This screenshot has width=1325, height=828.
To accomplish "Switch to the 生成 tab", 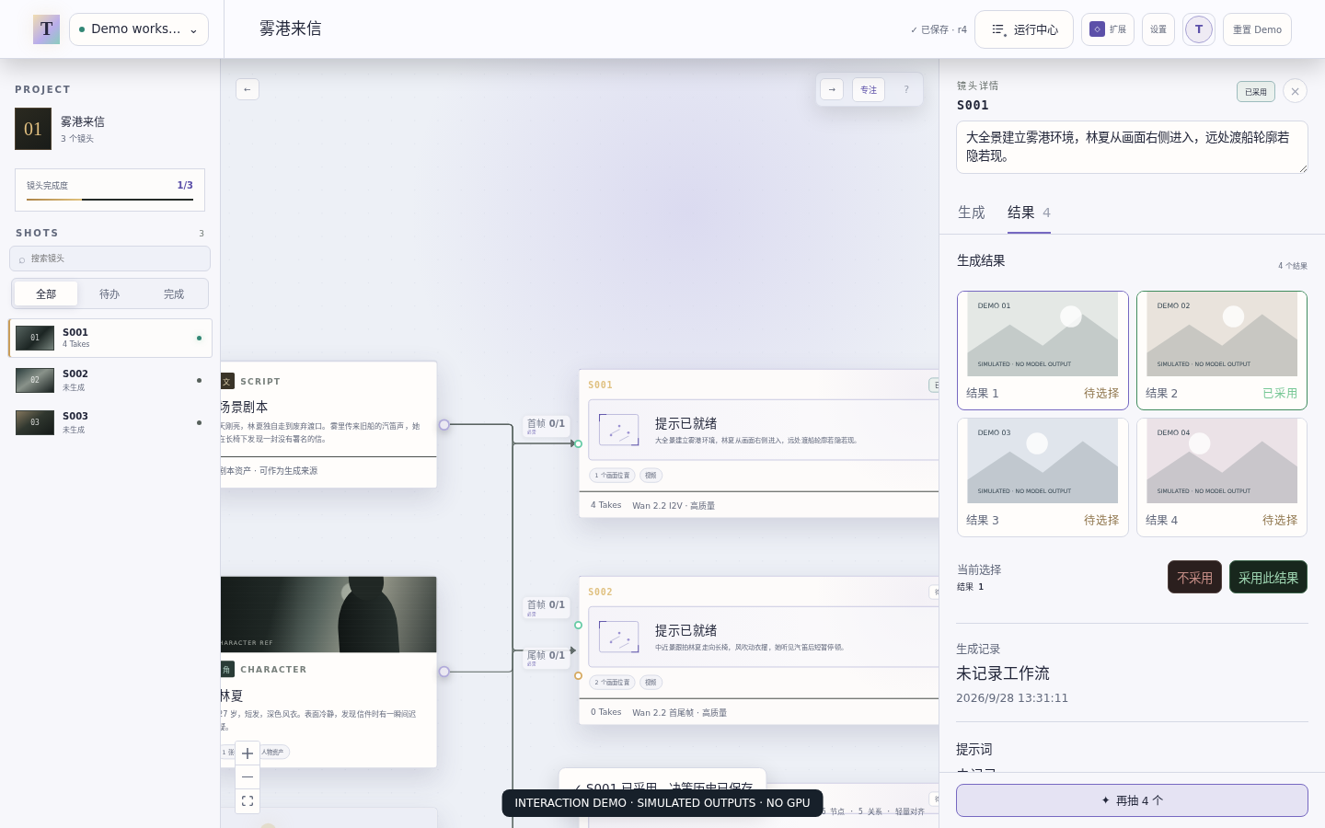I will pyautogui.click(x=972, y=213).
